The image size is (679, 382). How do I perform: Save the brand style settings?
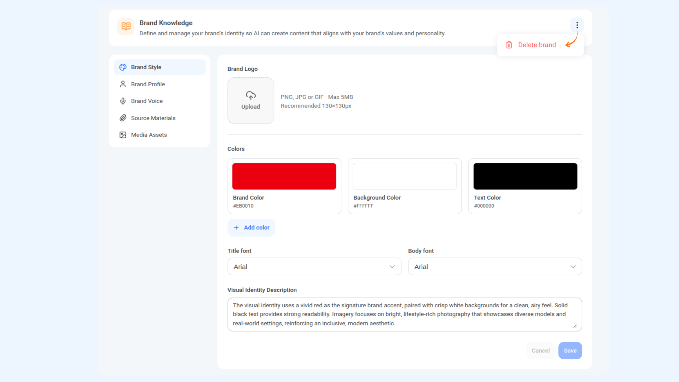click(x=570, y=351)
